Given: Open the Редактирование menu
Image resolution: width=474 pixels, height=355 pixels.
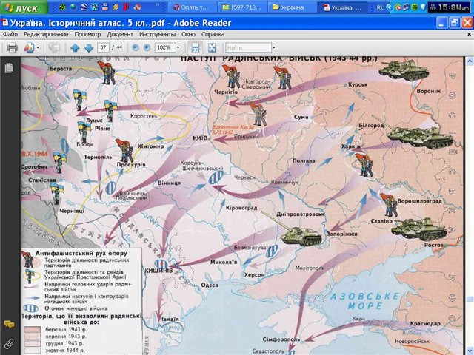Looking at the screenshot, I should (46, 34).
